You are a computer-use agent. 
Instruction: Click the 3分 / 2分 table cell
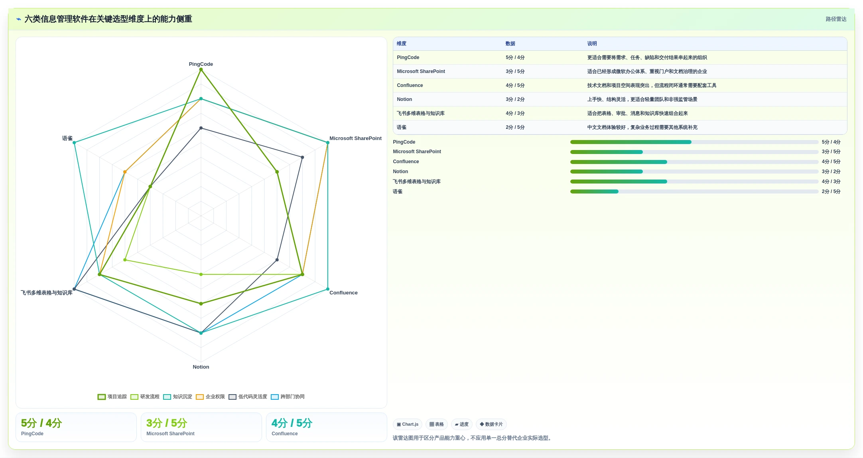[515, 100]
